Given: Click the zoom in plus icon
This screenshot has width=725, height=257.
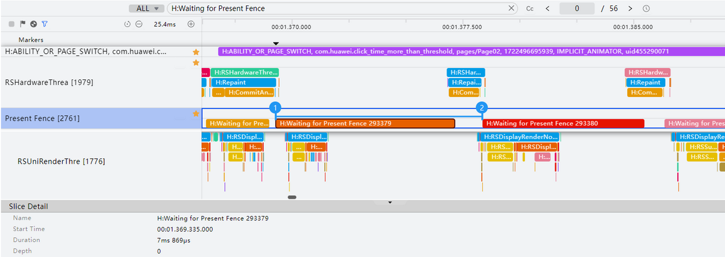Looking at the screenshot, I should [x=191, y=24].
